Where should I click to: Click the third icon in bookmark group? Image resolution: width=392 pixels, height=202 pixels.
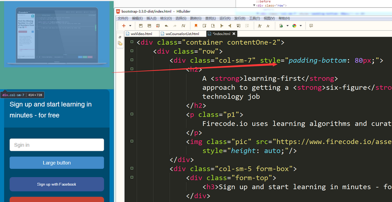click(213, 26)
